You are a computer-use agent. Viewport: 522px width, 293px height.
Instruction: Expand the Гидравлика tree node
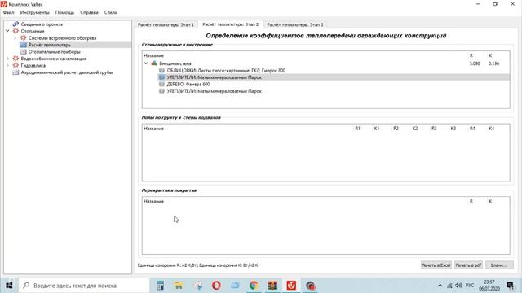tap(7, 65)
